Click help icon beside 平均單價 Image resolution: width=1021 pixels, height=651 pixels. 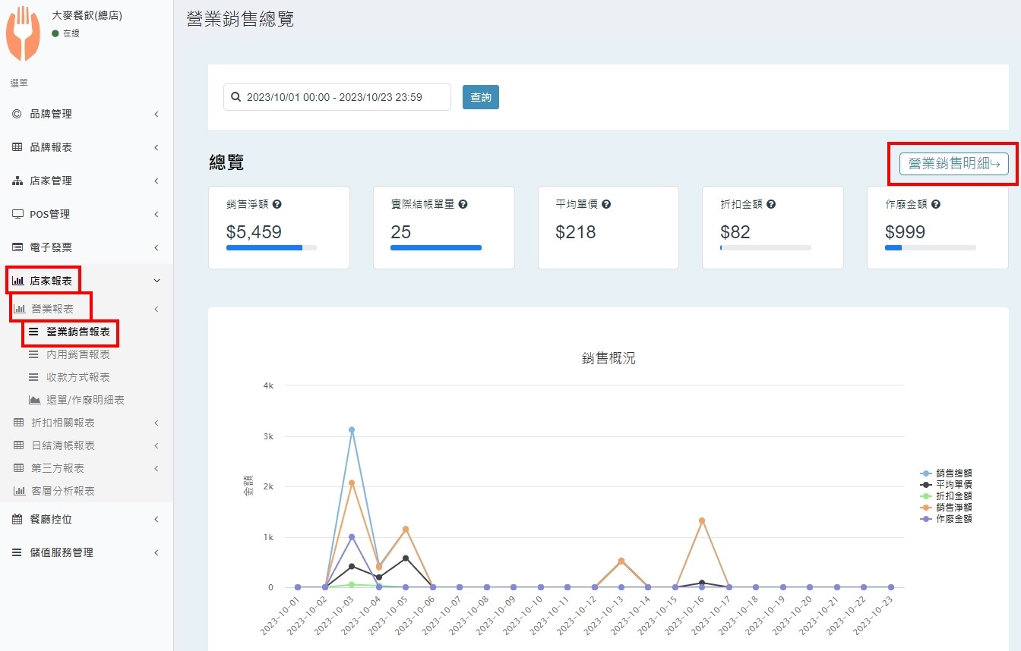[606, 205]
